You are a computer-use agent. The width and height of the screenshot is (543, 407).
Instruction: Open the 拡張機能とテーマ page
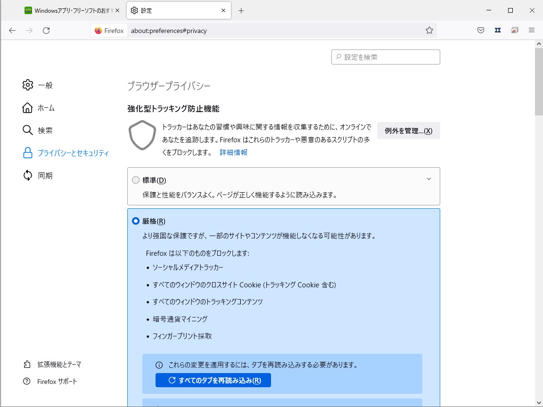pos(58,364)
